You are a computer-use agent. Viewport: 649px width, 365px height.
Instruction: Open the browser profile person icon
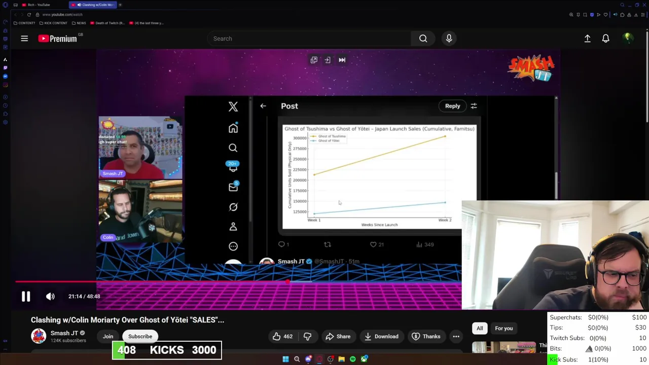629,15
